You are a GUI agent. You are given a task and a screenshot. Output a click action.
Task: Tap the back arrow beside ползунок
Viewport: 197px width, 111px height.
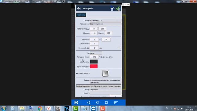[79, 8]
